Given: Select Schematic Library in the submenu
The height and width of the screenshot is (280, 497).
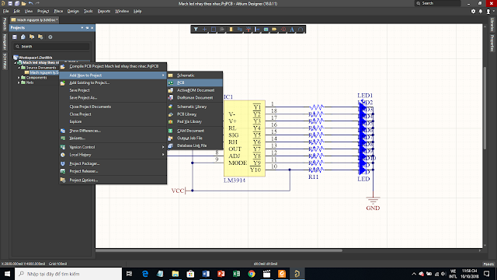Looking at the screenshot, I should 195,107.
